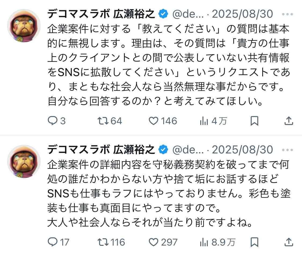The width and height of the screenshot is (302, 264).
Task: Like the second tweet with 297 likes
Action: click(154, 242)
